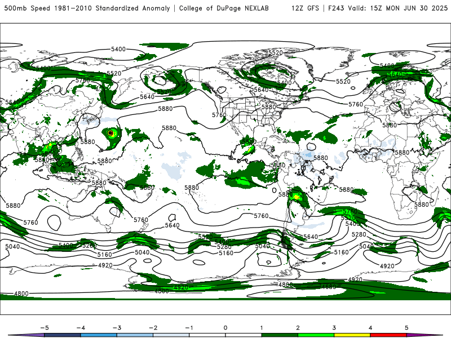This screenshot has height=338, width=451.
Task: Click the '-3' colorbar tick label
Action: point(117,328)
